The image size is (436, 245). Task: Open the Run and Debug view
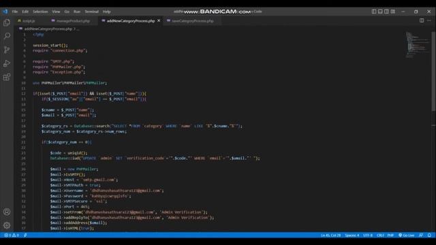pos(7,63)
